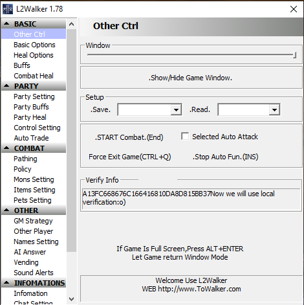This screenshot has height=305, width=304.
Task: Collapse the INFOMATIONS section header
Action: coord(34,283)
